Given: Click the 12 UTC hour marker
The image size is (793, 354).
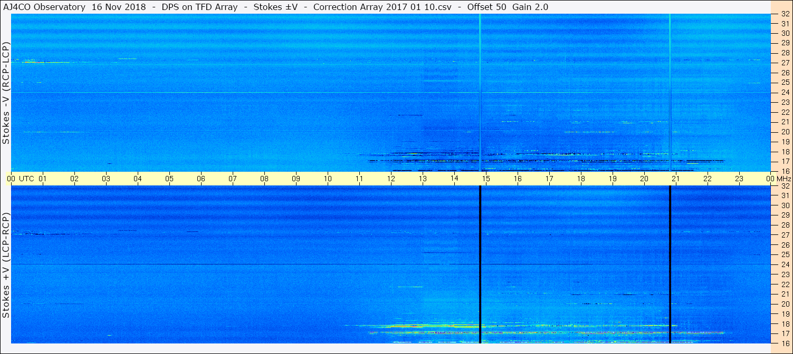Looking at the screenshot, I should pos(391,179).
